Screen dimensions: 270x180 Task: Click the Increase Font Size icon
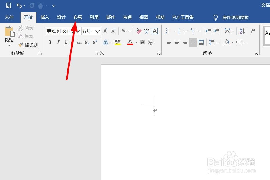click(x=105, y=31)
